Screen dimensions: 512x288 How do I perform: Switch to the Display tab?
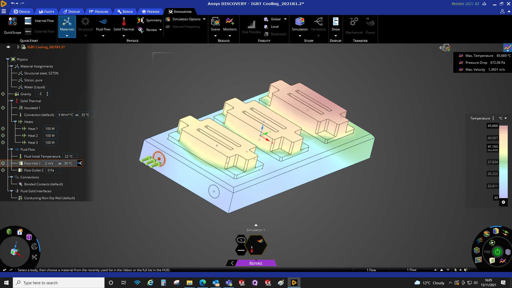[x=72, y=11]
